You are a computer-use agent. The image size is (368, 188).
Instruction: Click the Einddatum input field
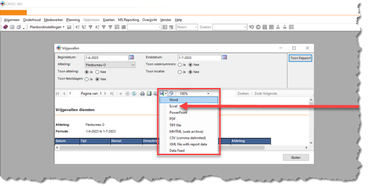pos(199,58)
